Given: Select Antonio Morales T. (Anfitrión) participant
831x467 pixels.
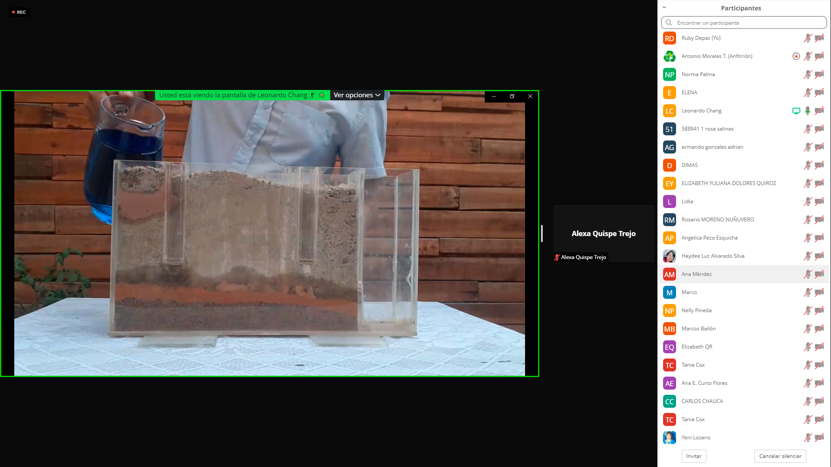Looking at the screenshot, I should (744, 56).
